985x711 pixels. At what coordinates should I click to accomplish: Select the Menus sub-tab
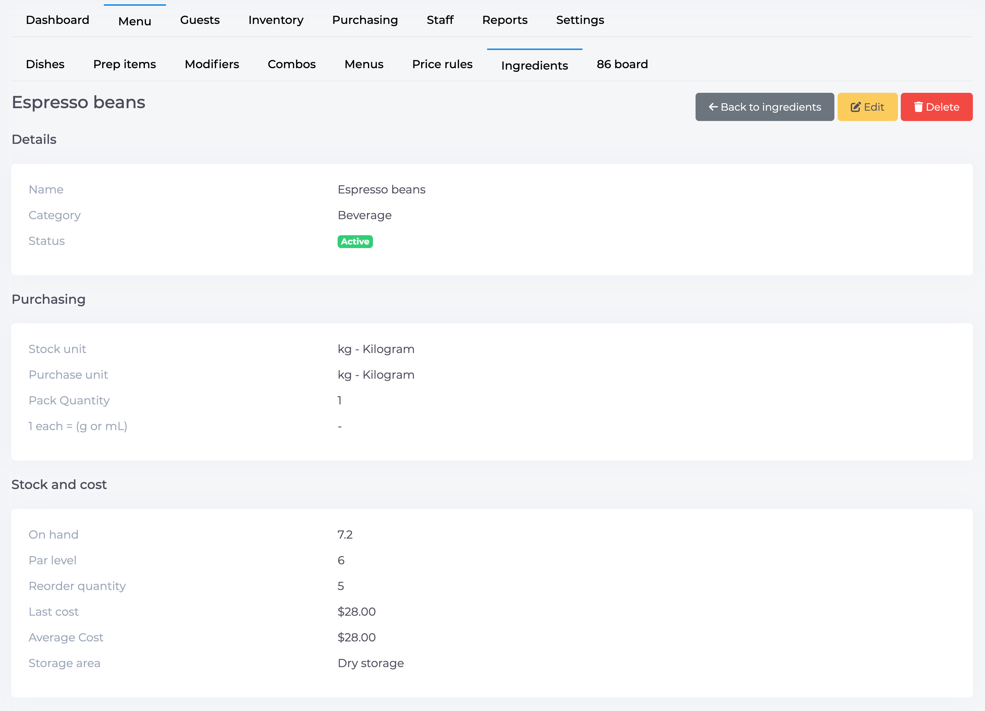pos(364,64)
